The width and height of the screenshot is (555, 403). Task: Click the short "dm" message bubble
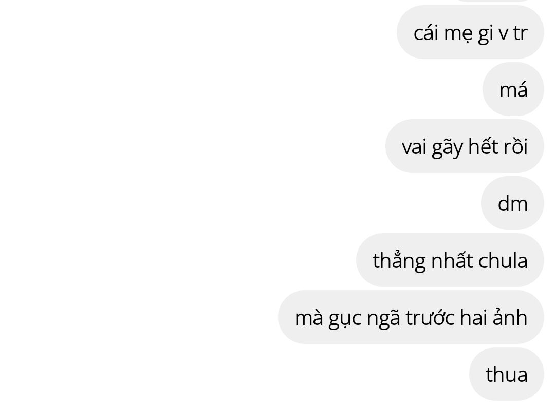(512, 203)
